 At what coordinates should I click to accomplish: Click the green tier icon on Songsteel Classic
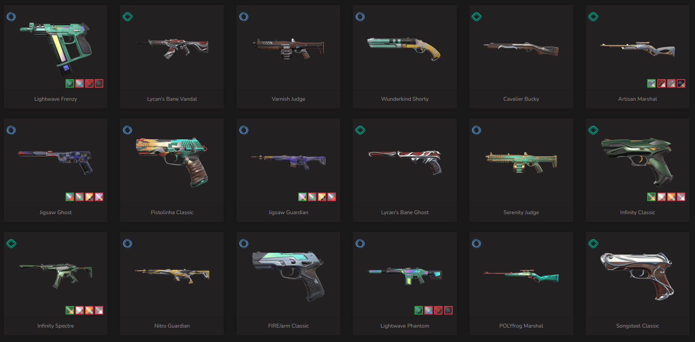tap(593, 244)
